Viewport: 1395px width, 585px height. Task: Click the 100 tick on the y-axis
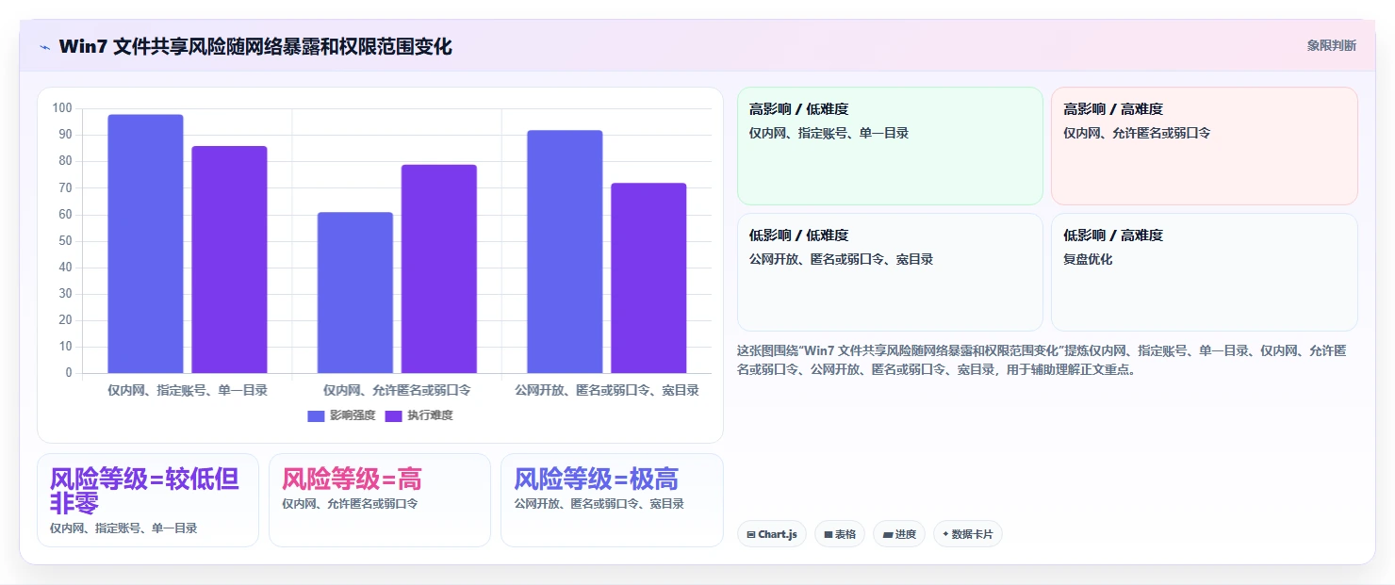62,108
